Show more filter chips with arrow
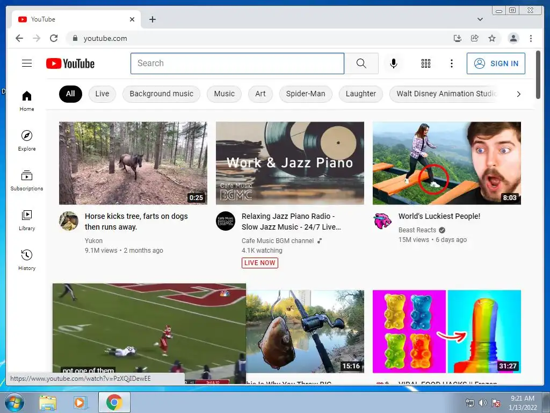This screenshot has height=413, width=550. pos(518,94)
